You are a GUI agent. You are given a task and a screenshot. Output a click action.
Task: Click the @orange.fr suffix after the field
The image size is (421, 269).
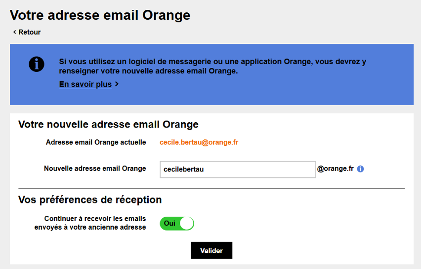pyautogui.click(x=335, y=168)
